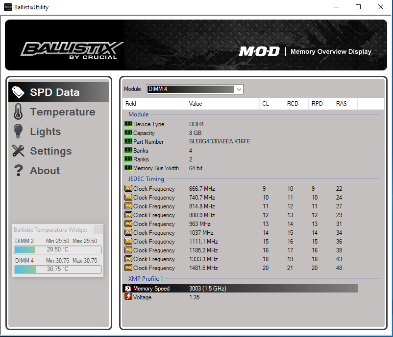Click the 888.9 MHz clock frequency icon
This screenshot has height=337, width=393.
(x=128, y=215)
